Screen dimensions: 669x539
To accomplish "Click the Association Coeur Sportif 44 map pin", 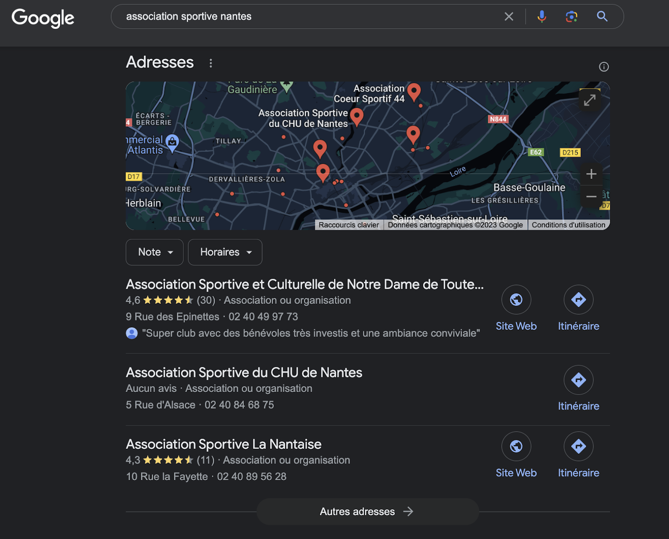I will [414, 92].
